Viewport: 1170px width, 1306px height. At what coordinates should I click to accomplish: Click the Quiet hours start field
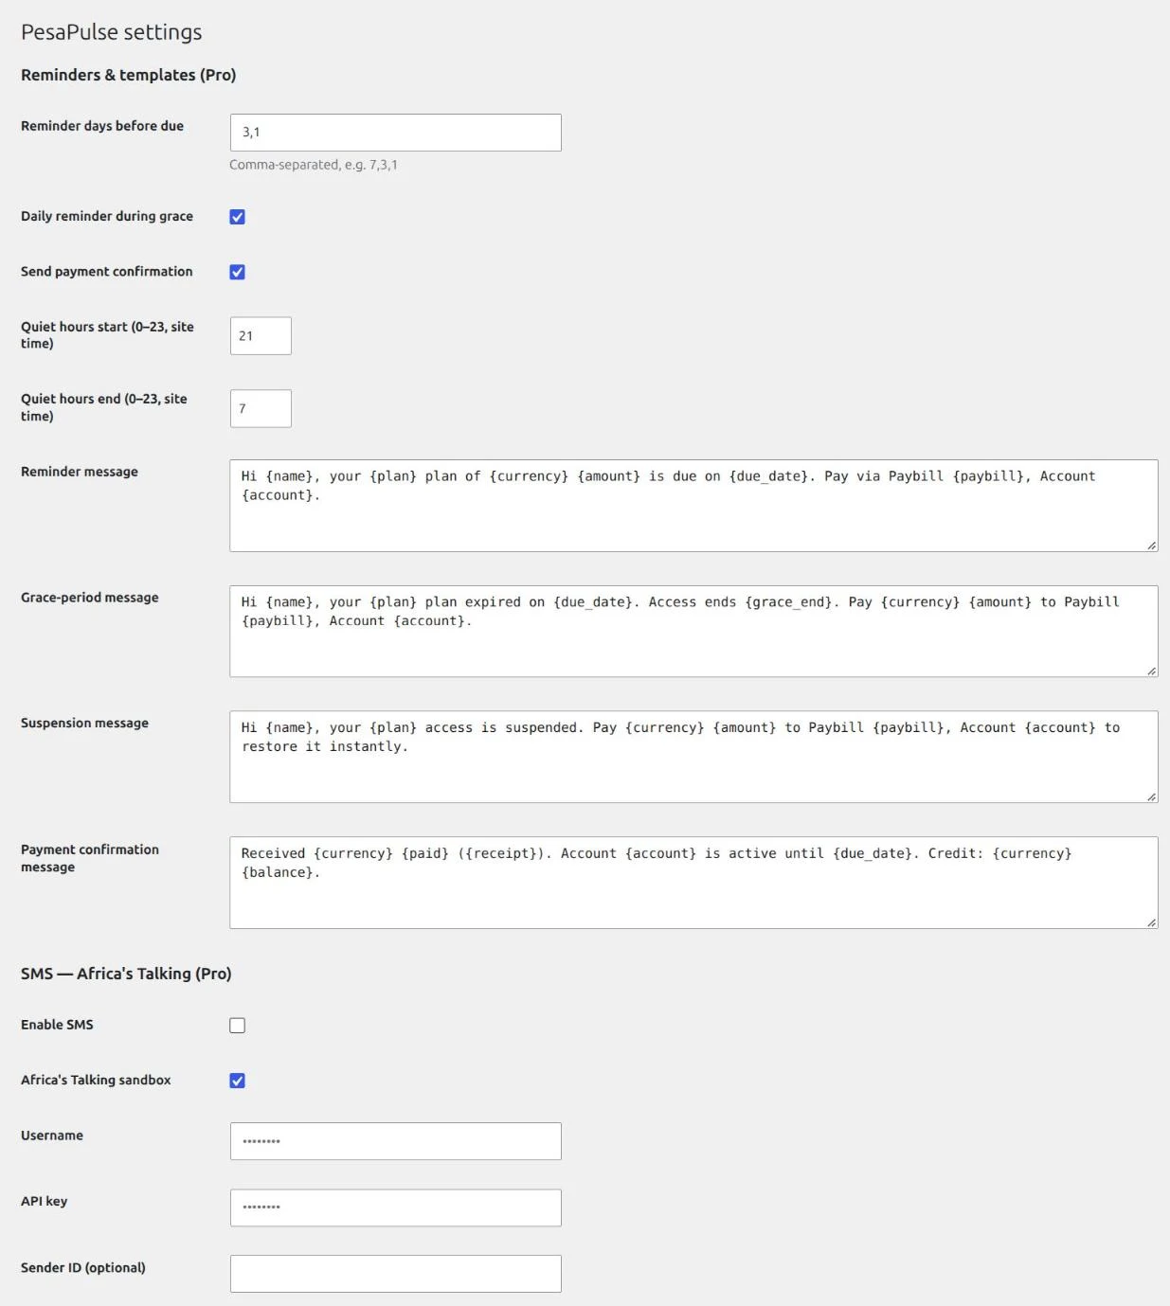(261, 336)
